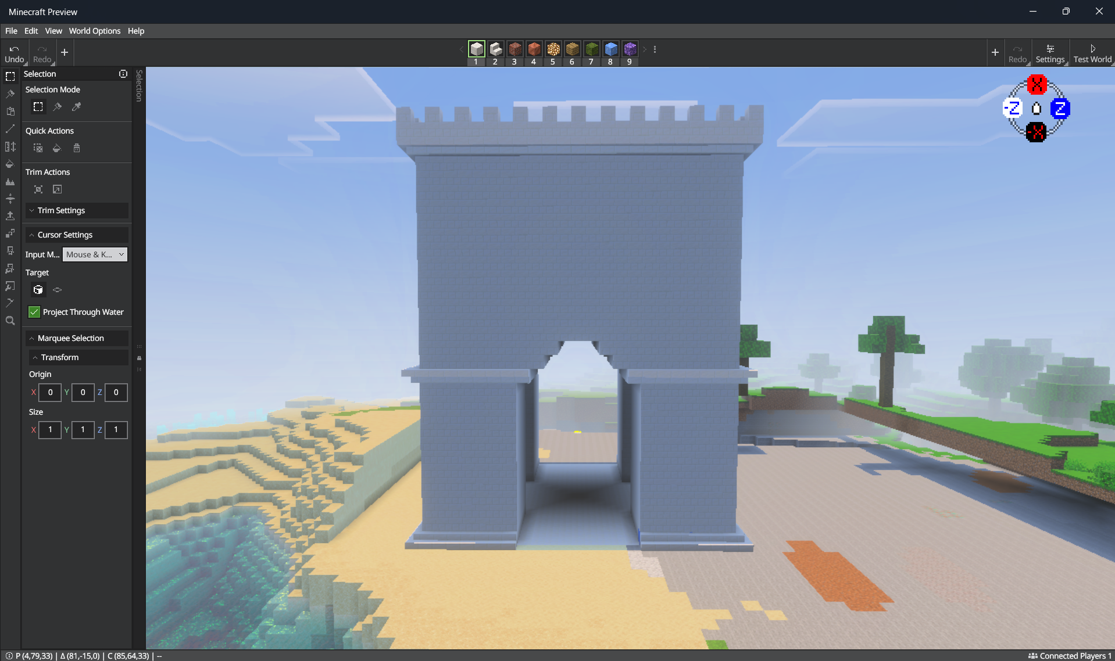Select the marquee Selection tool in the left toolbar

pyautogui.click(x=10, y=76)
